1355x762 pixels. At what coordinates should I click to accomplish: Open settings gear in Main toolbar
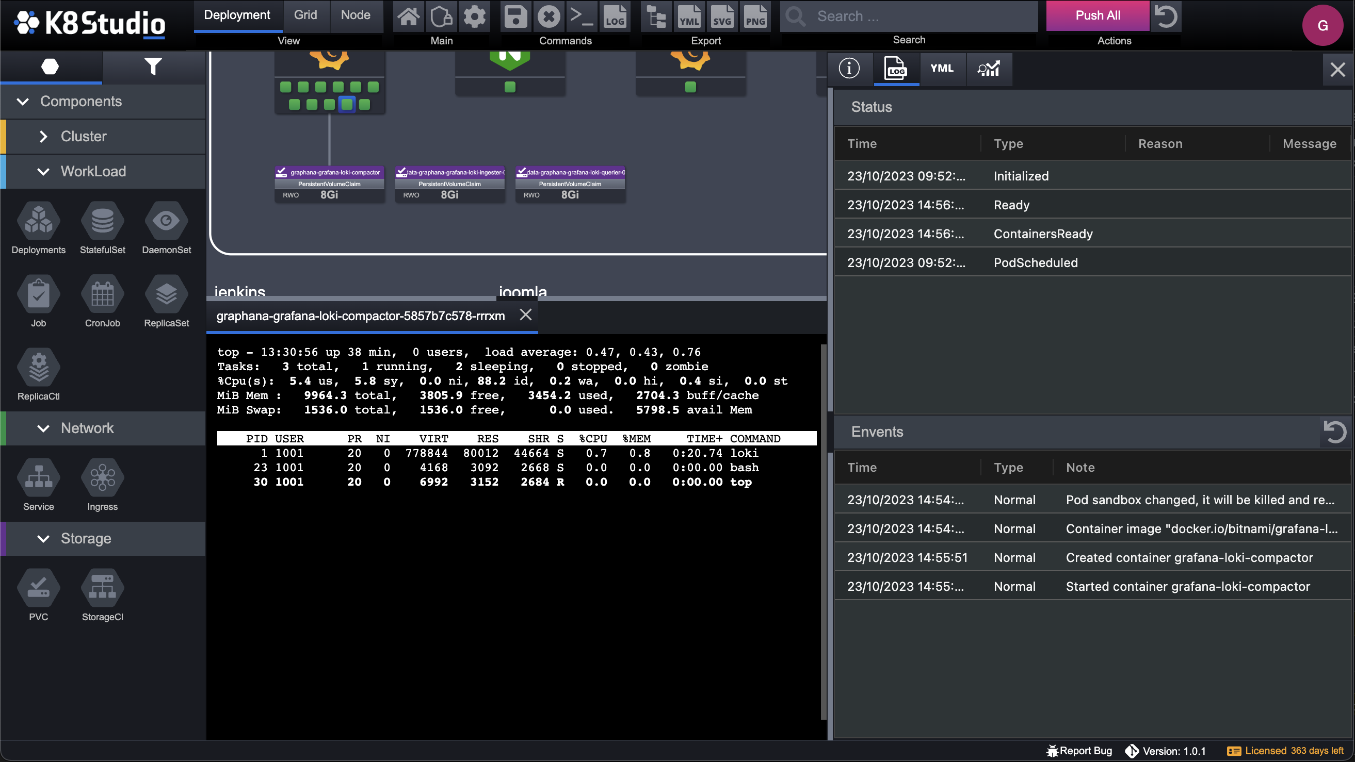tap(475, 16)
